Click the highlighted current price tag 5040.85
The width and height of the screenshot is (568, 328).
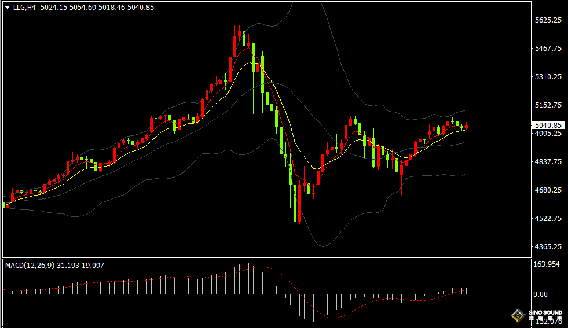[x=548, y=125]
